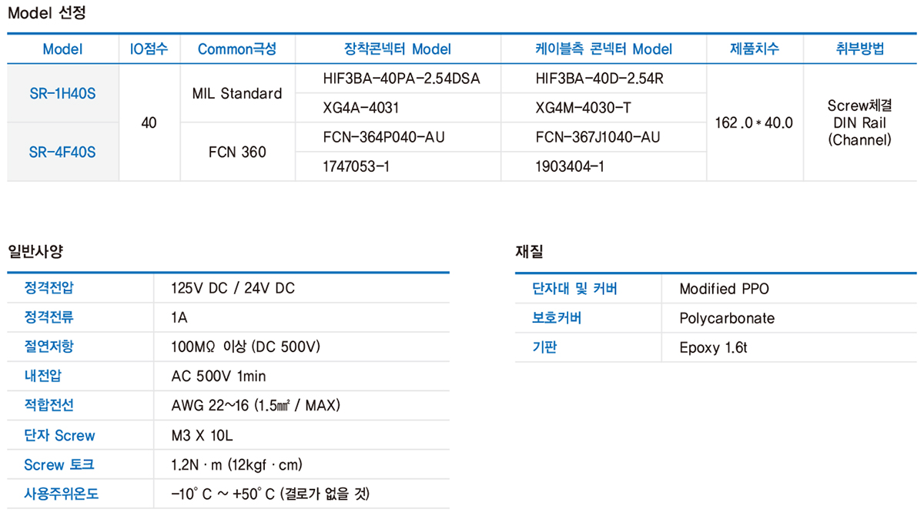Click the 'IO점수' column header

[149, 49]
